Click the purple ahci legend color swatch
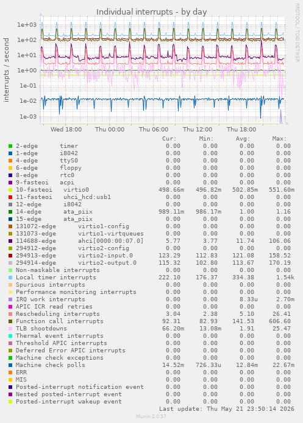 [x=10, y=241]
